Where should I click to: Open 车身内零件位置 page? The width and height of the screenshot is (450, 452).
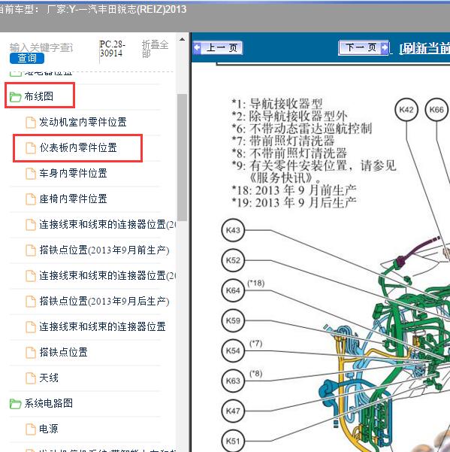[73, 173]
